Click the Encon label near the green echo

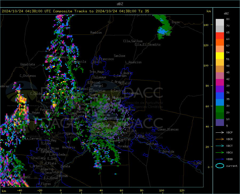tap(176, 22)
